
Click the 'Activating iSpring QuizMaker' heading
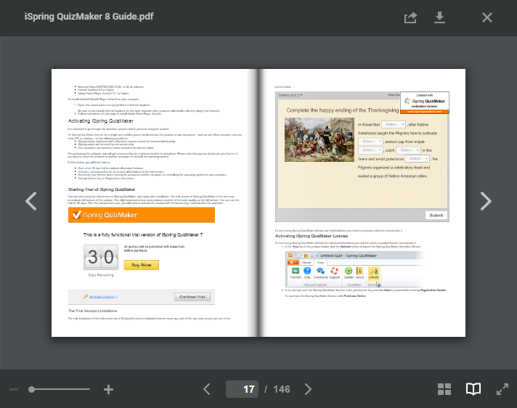pyautogui.click(x=101, y=121)
